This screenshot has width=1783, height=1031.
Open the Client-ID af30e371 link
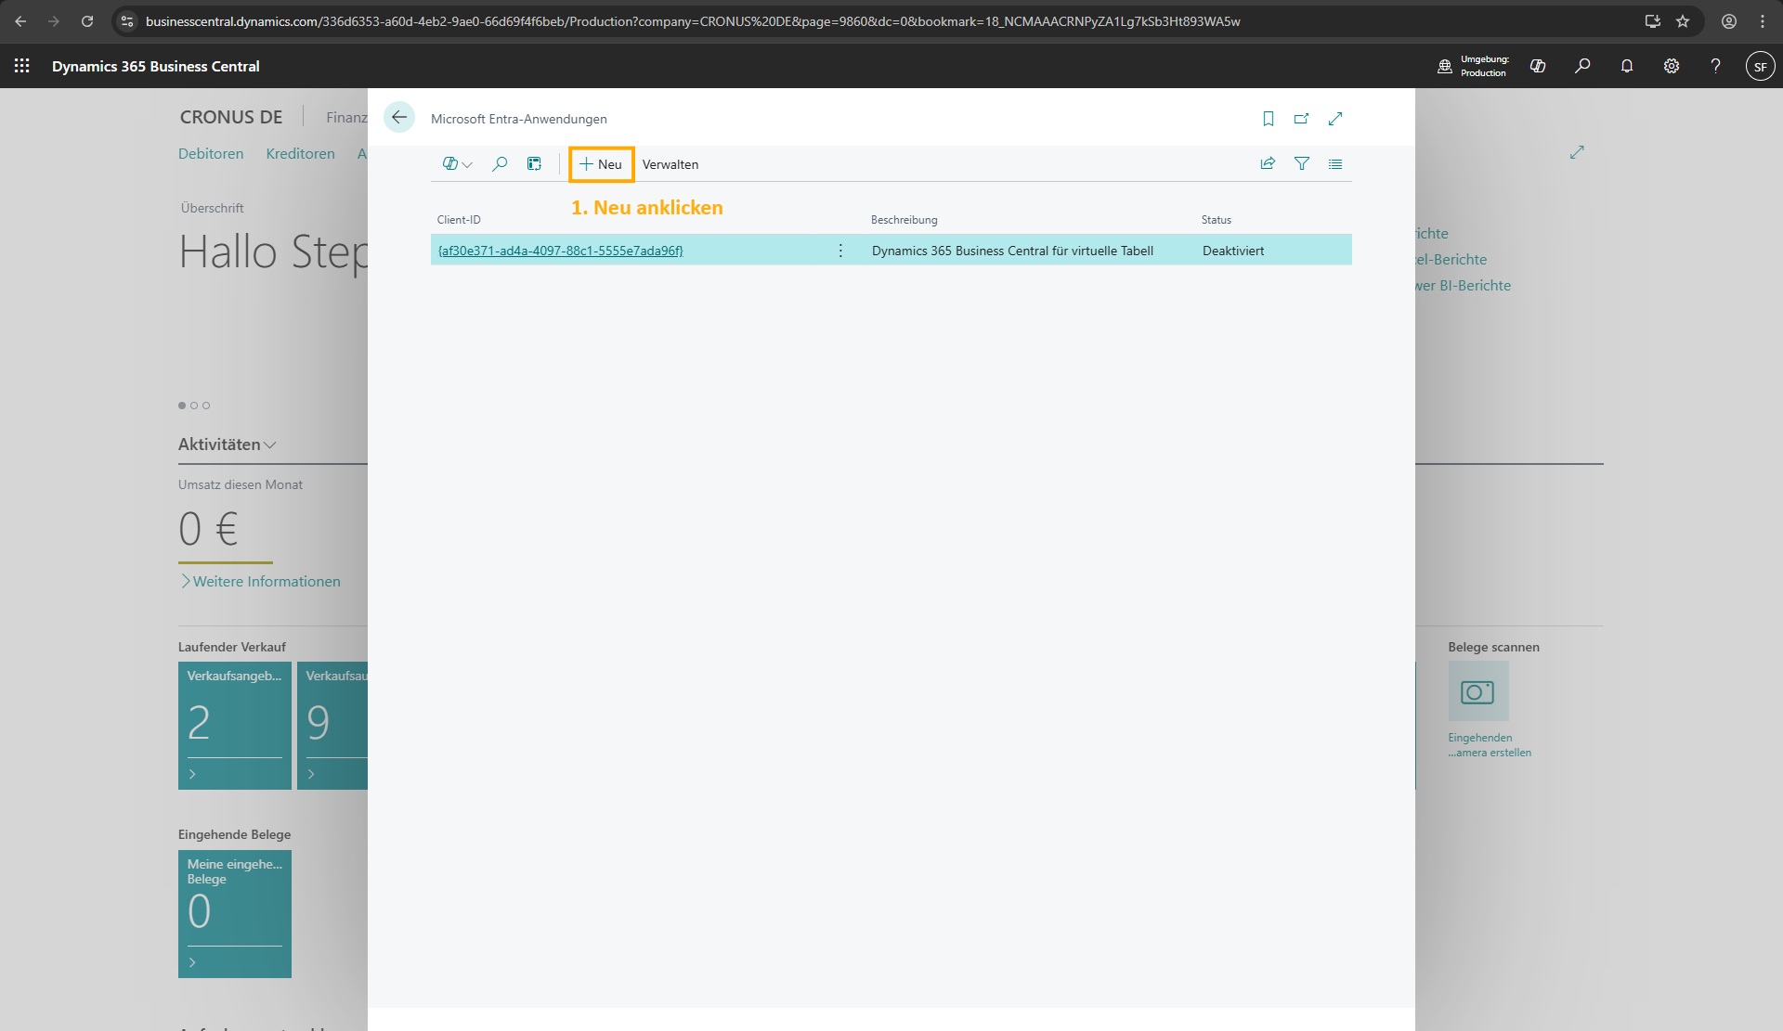[560, 251]
